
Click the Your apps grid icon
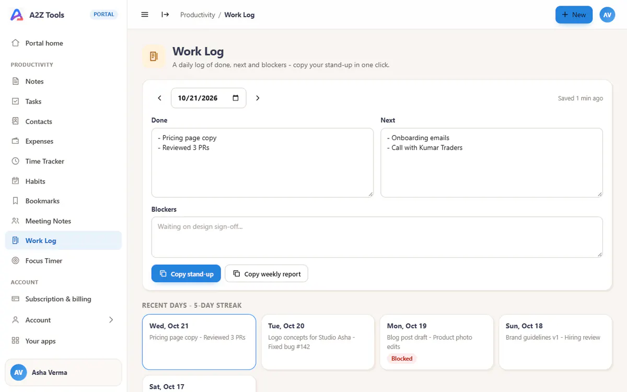(x=16, y=341)
